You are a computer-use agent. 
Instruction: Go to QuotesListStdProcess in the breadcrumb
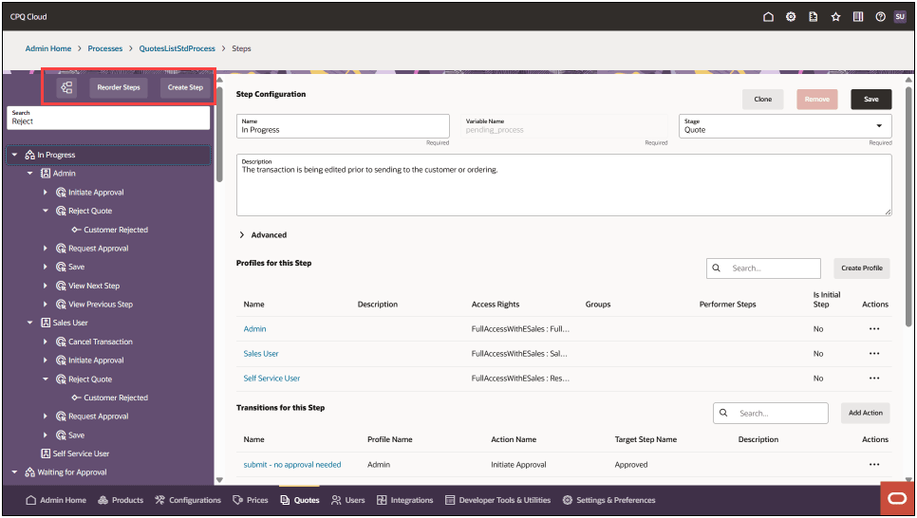click(x=178, y=48)
